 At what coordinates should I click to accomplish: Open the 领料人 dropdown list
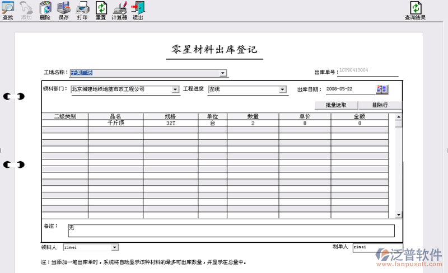pyautogui.click(x=115, y=247)
